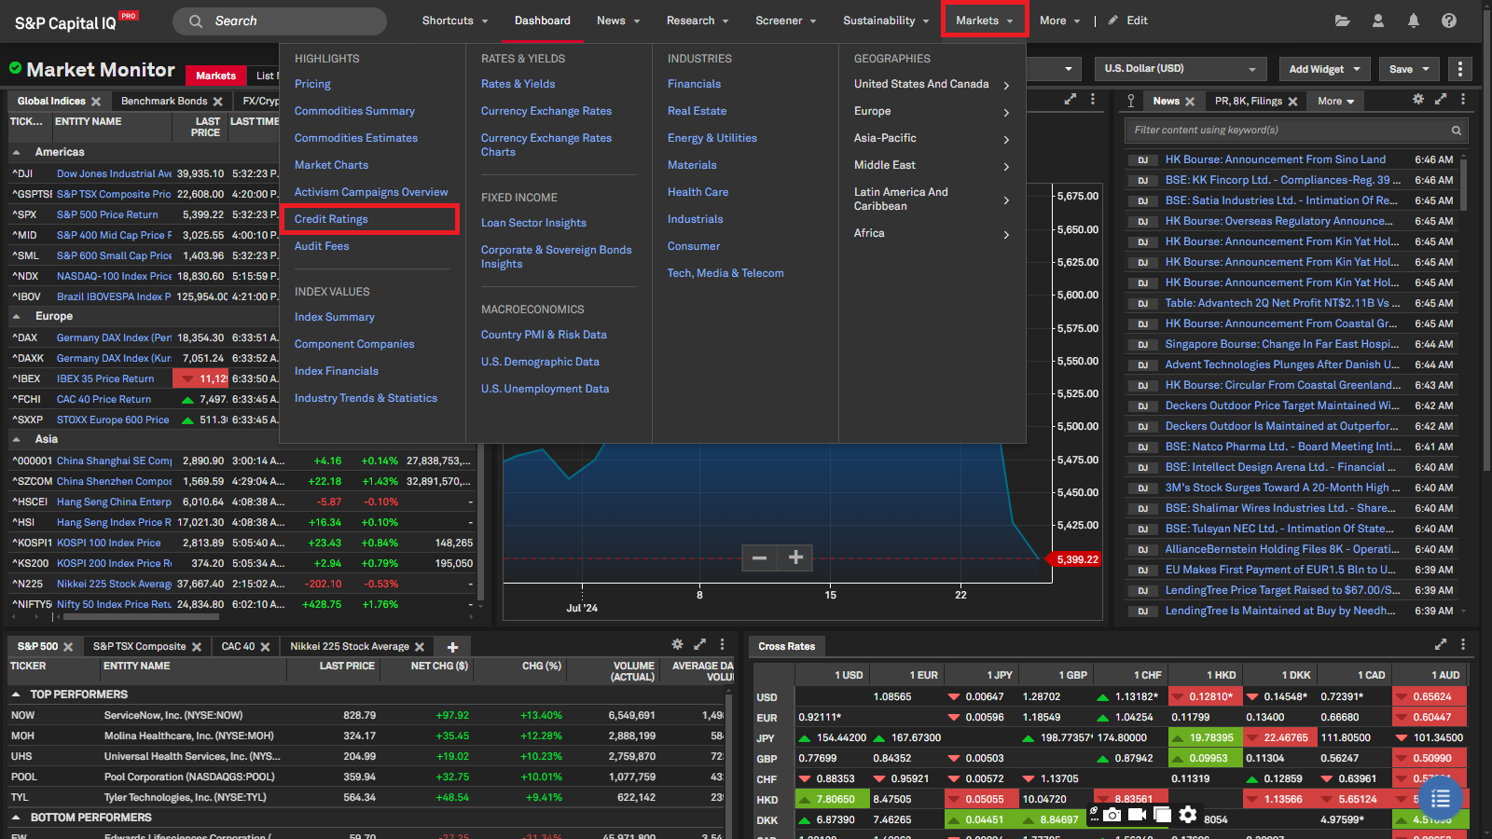This screenshot has height=839, width=1492.
Task: Open the help question mark icon
Action: point(1449,21)
